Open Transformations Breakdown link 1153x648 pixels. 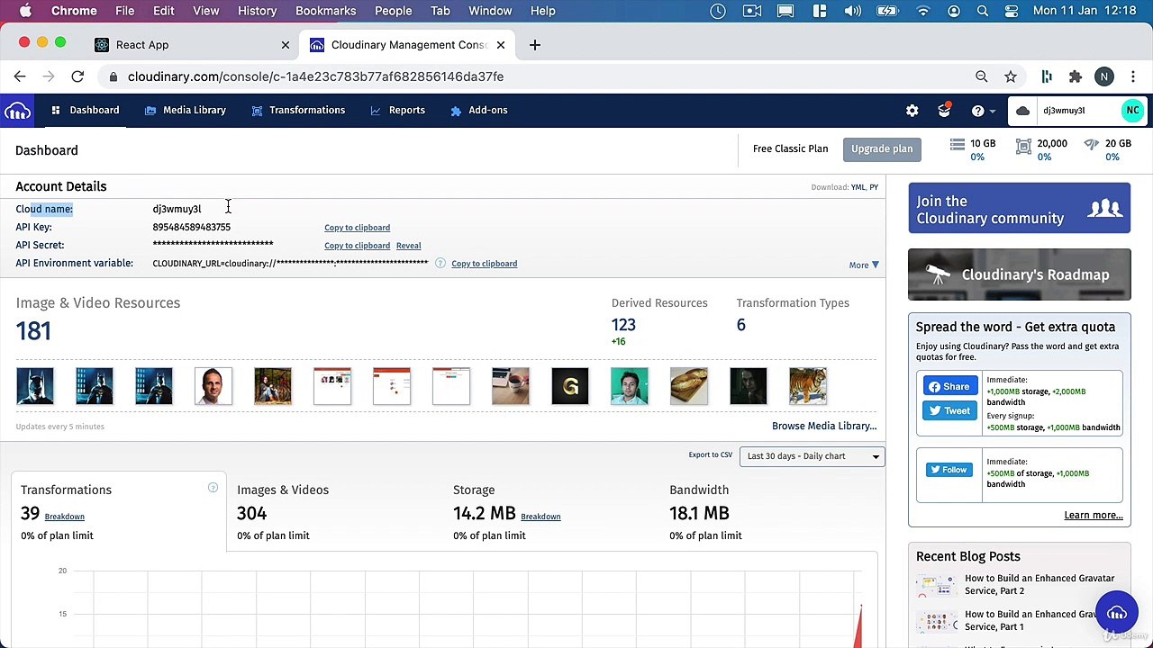coord(65,517)
